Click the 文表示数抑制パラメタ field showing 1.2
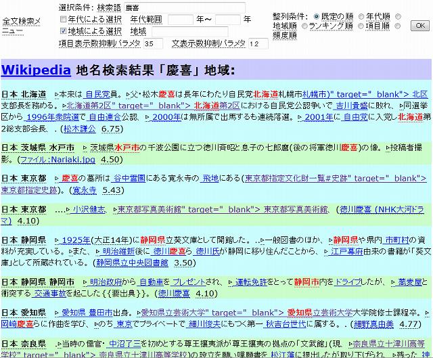 click(x=258, y=43)
